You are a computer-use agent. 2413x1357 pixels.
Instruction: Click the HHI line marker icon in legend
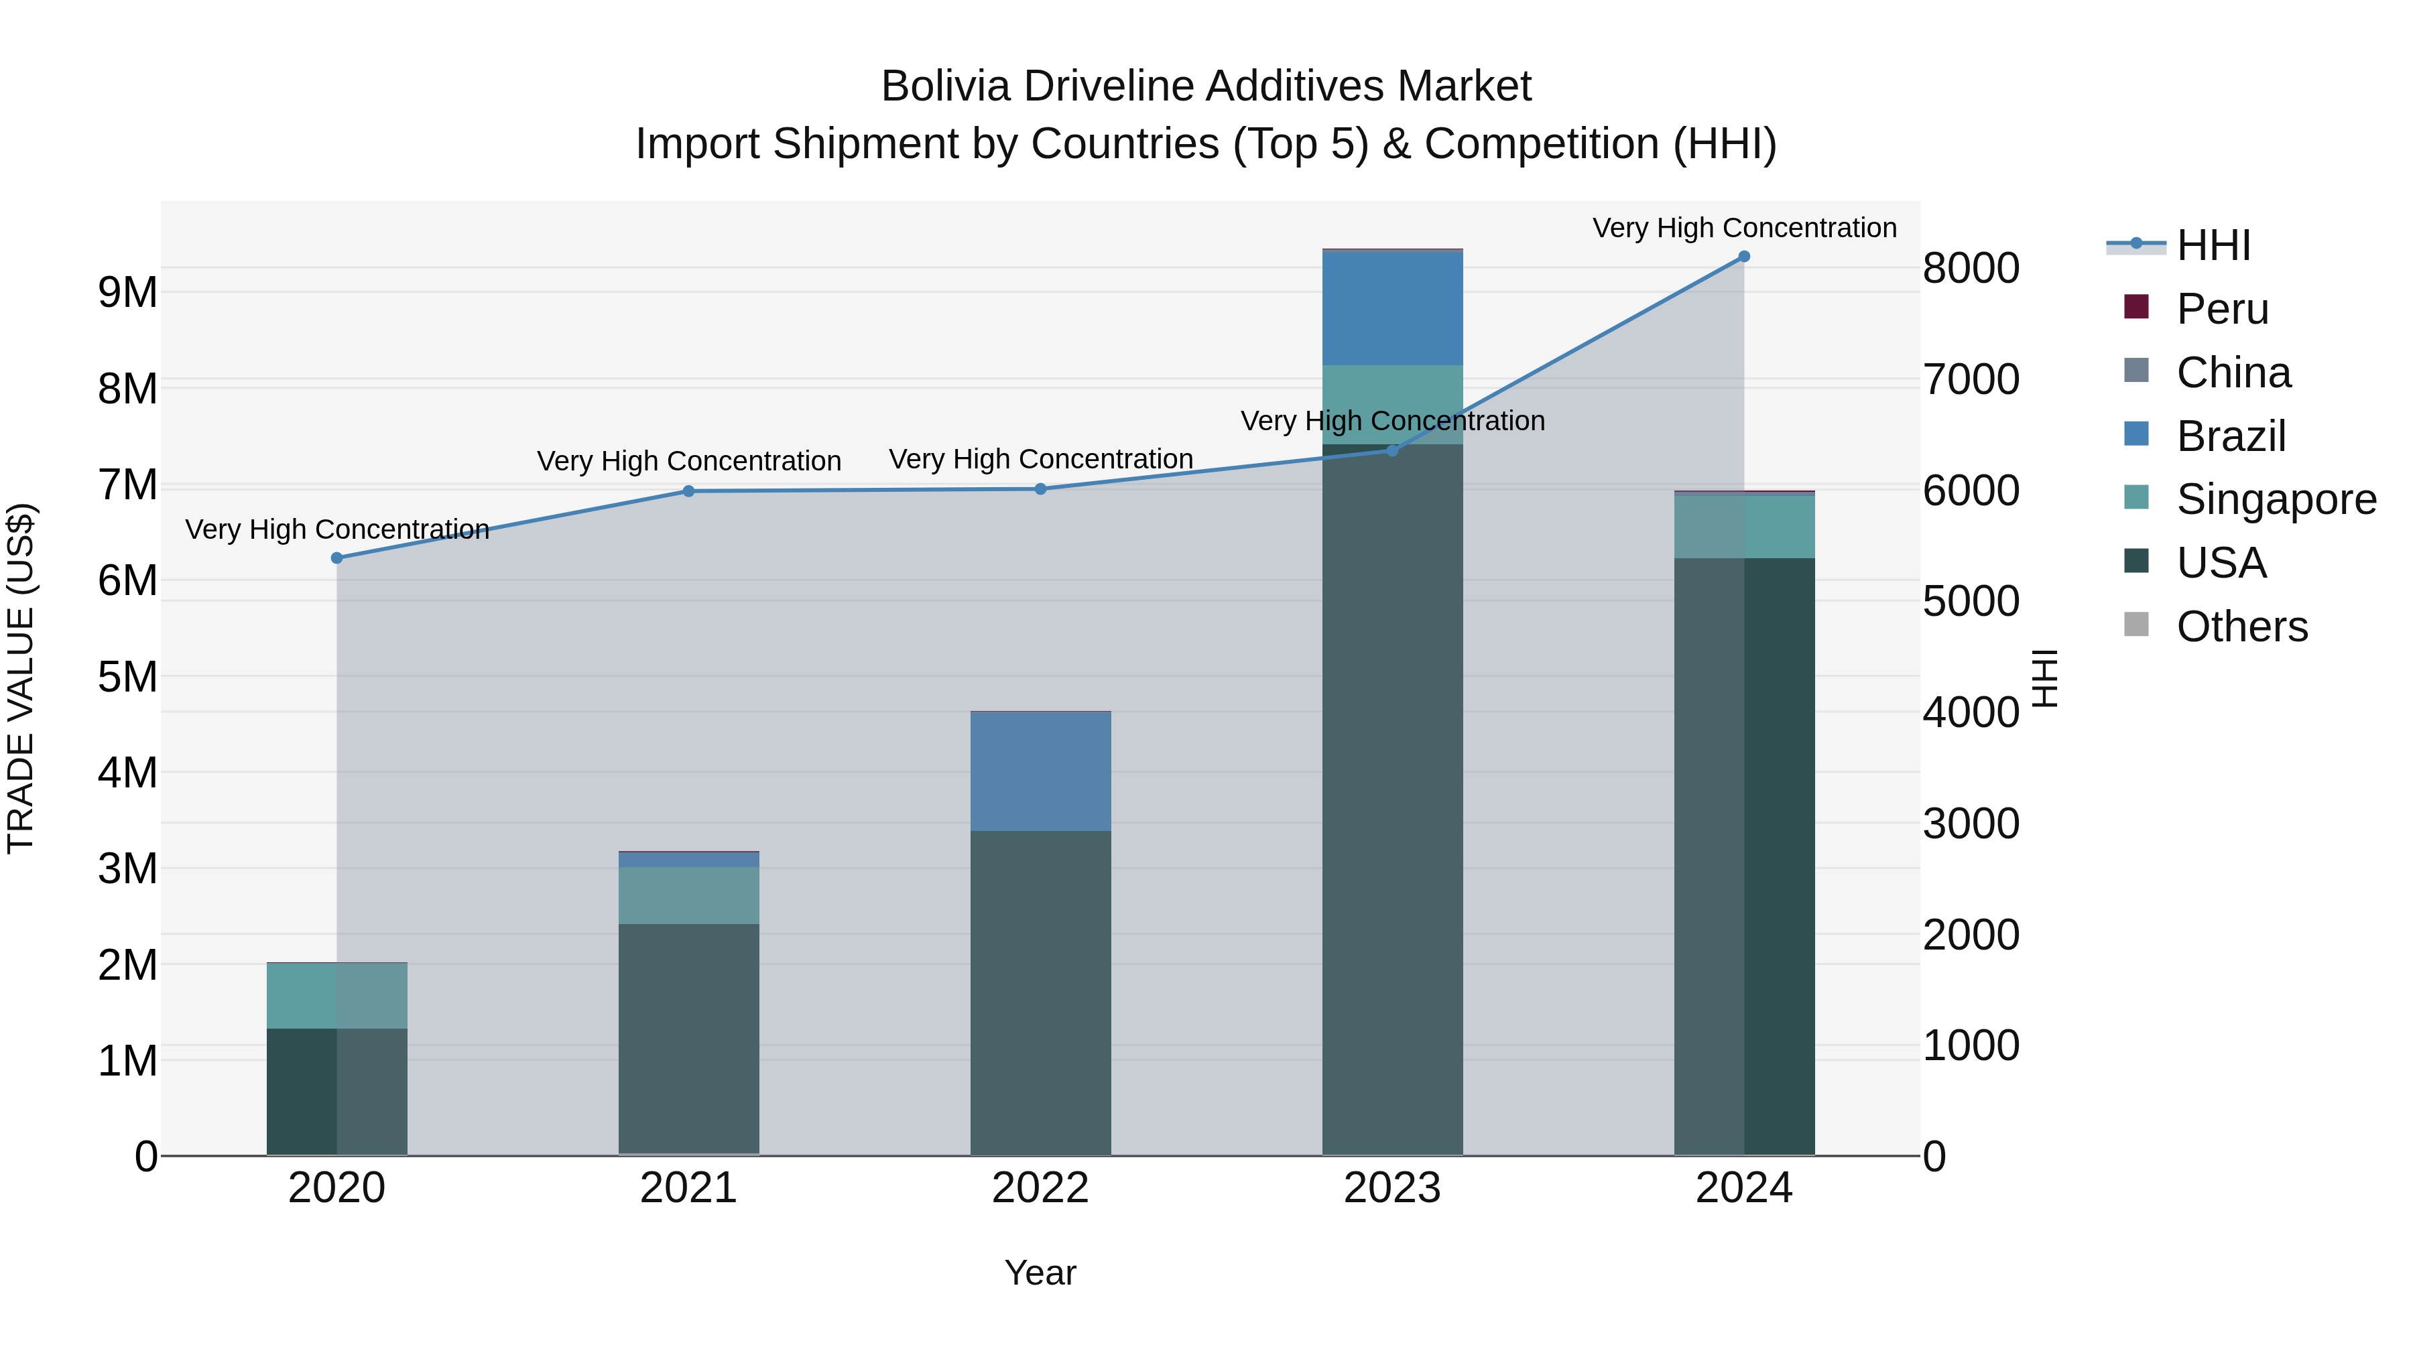[x=2137, y=243]
